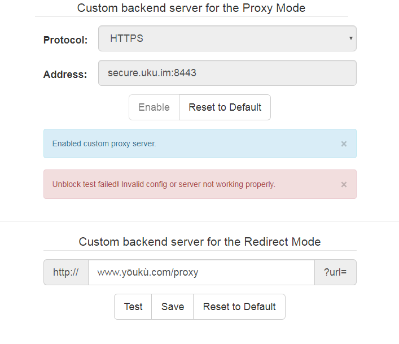Focus the secure.uku.im:8443 address field

(227, 73)
